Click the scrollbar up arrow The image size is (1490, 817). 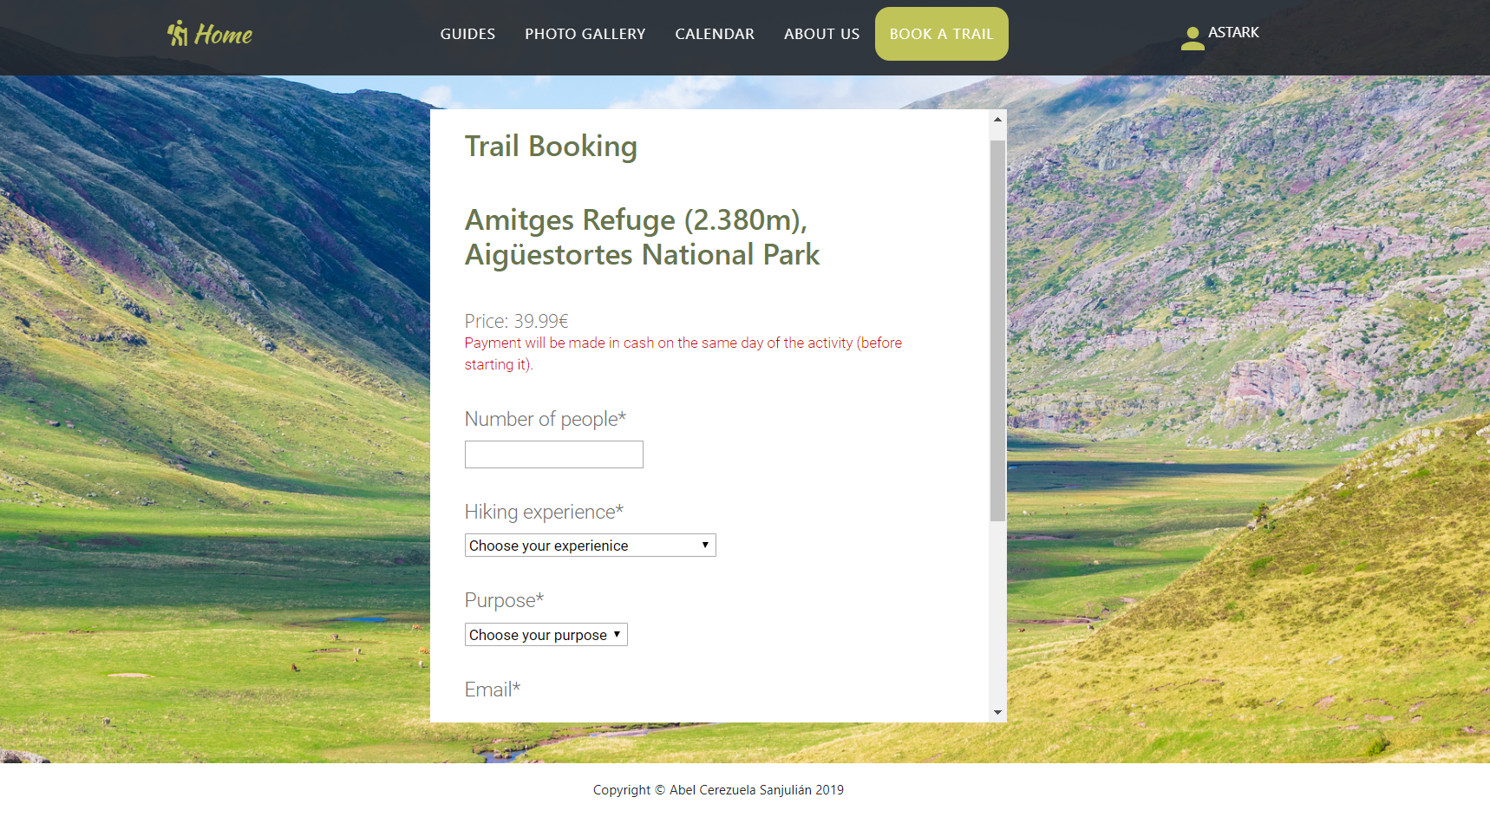pos(997,119)
